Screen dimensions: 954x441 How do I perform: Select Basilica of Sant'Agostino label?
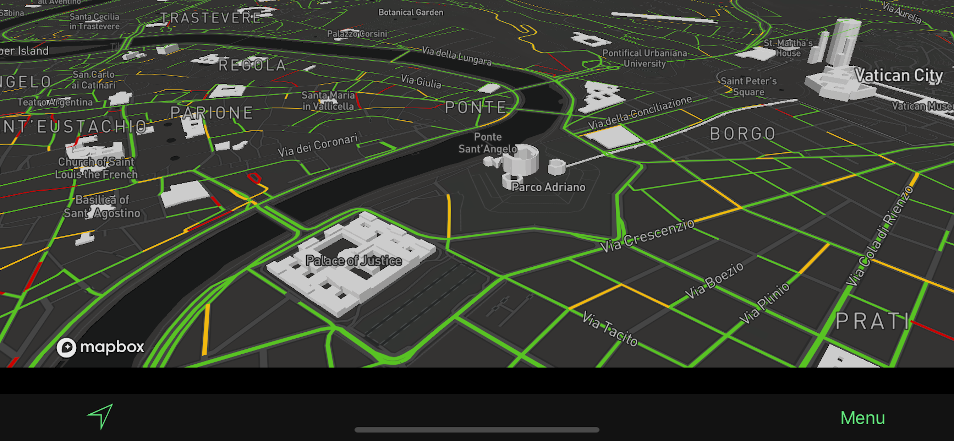coord(102,206)
